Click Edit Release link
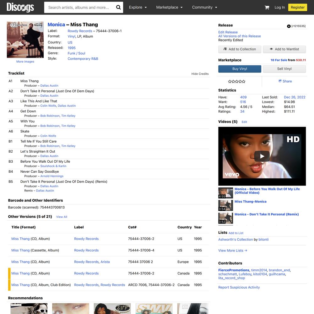The width and height of the screenshot is (314, 314). pyautogui.click(x=228, y=32)
